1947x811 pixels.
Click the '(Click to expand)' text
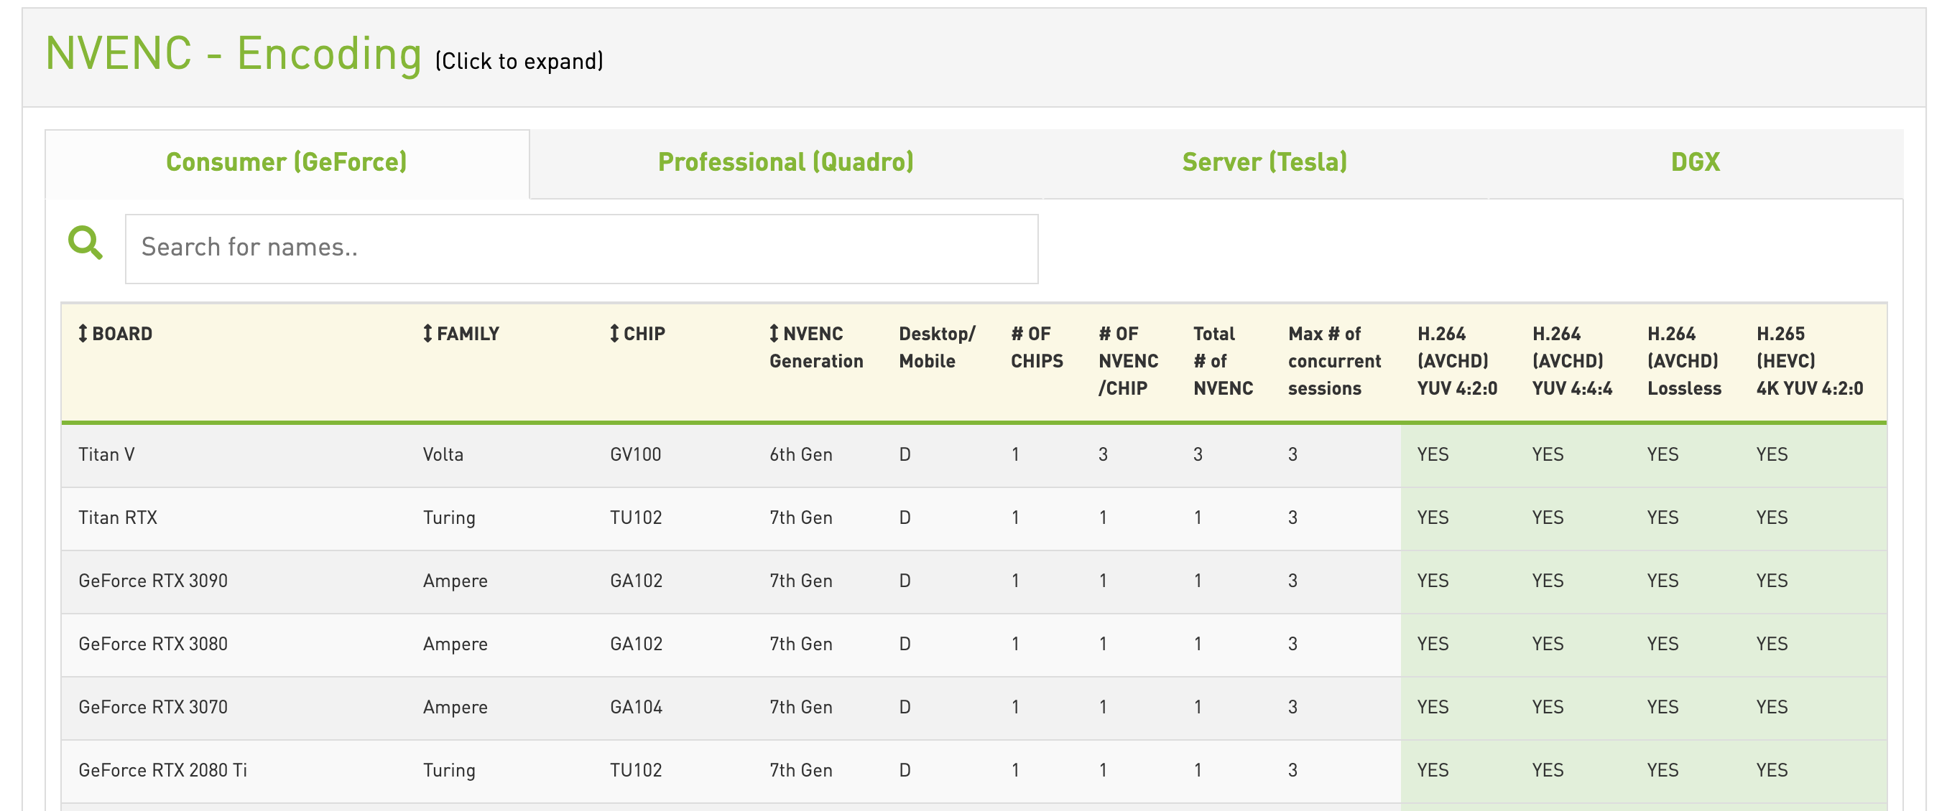click(519, 61)
